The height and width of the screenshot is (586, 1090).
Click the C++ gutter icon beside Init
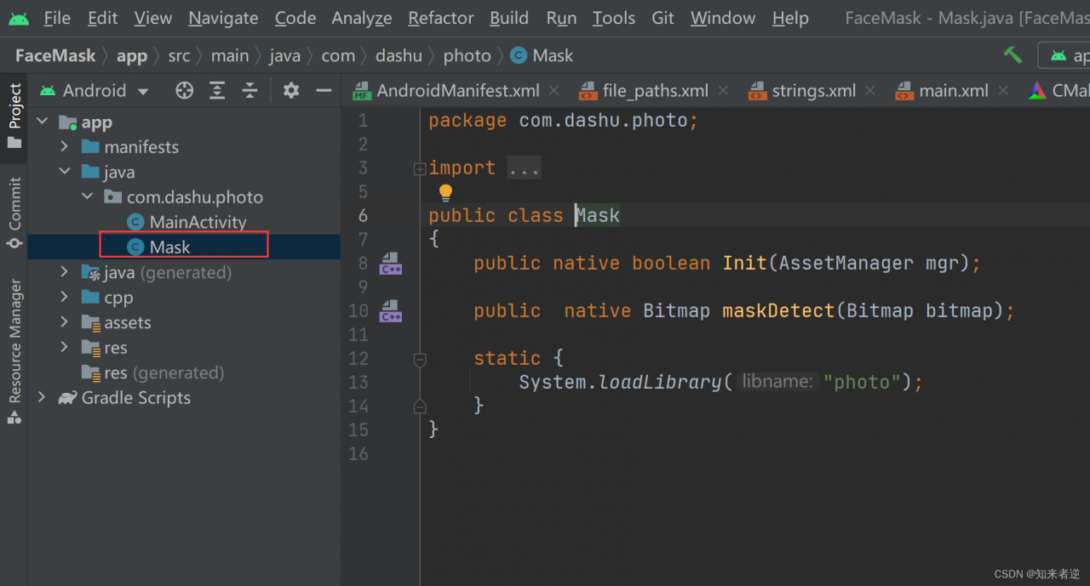click(391, 263)
